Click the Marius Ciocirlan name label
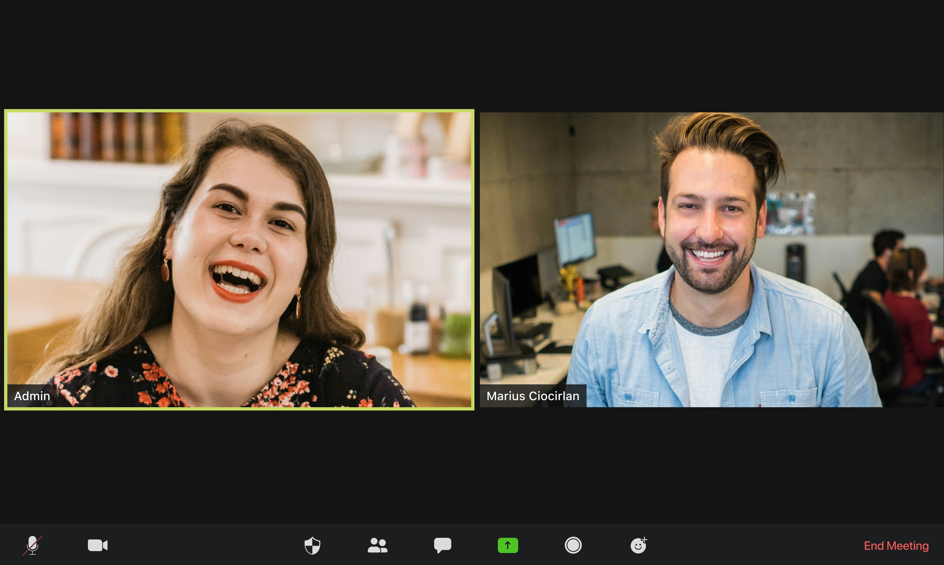This screenshot has width=944, height=565. (x=533, y=396)
